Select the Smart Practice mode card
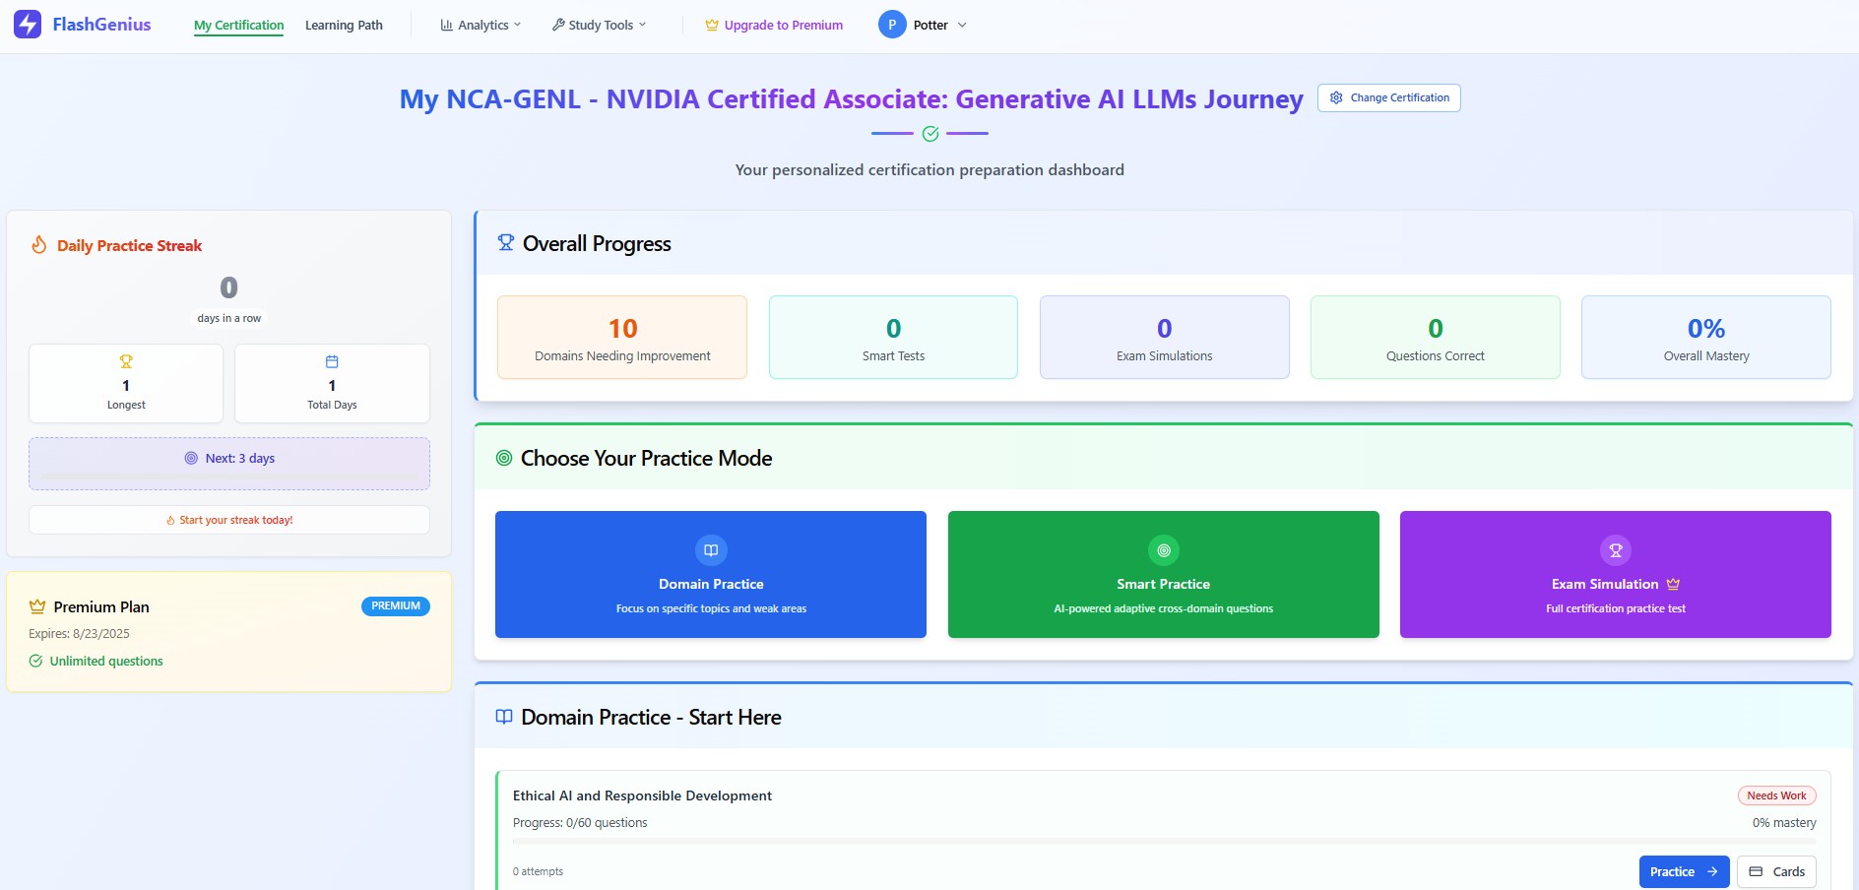 (1163, 574)
